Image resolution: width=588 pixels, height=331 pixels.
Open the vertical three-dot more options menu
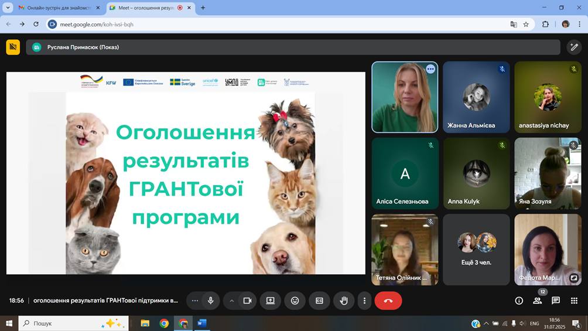tap(364, 301)
